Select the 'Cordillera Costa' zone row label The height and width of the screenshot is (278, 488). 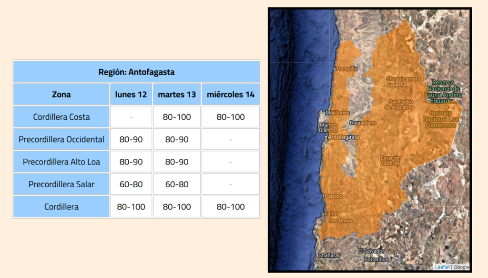click(x=61, y=117)
